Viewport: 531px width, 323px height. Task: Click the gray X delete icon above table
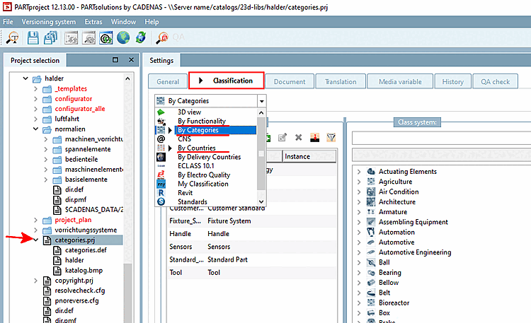click(298, 137)
